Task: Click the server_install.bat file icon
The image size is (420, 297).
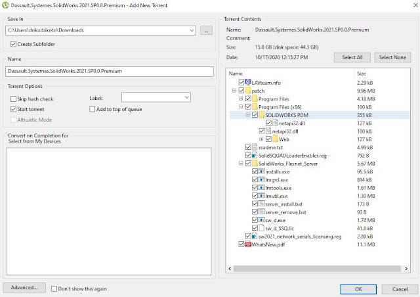Action: (x=262, y=204)
